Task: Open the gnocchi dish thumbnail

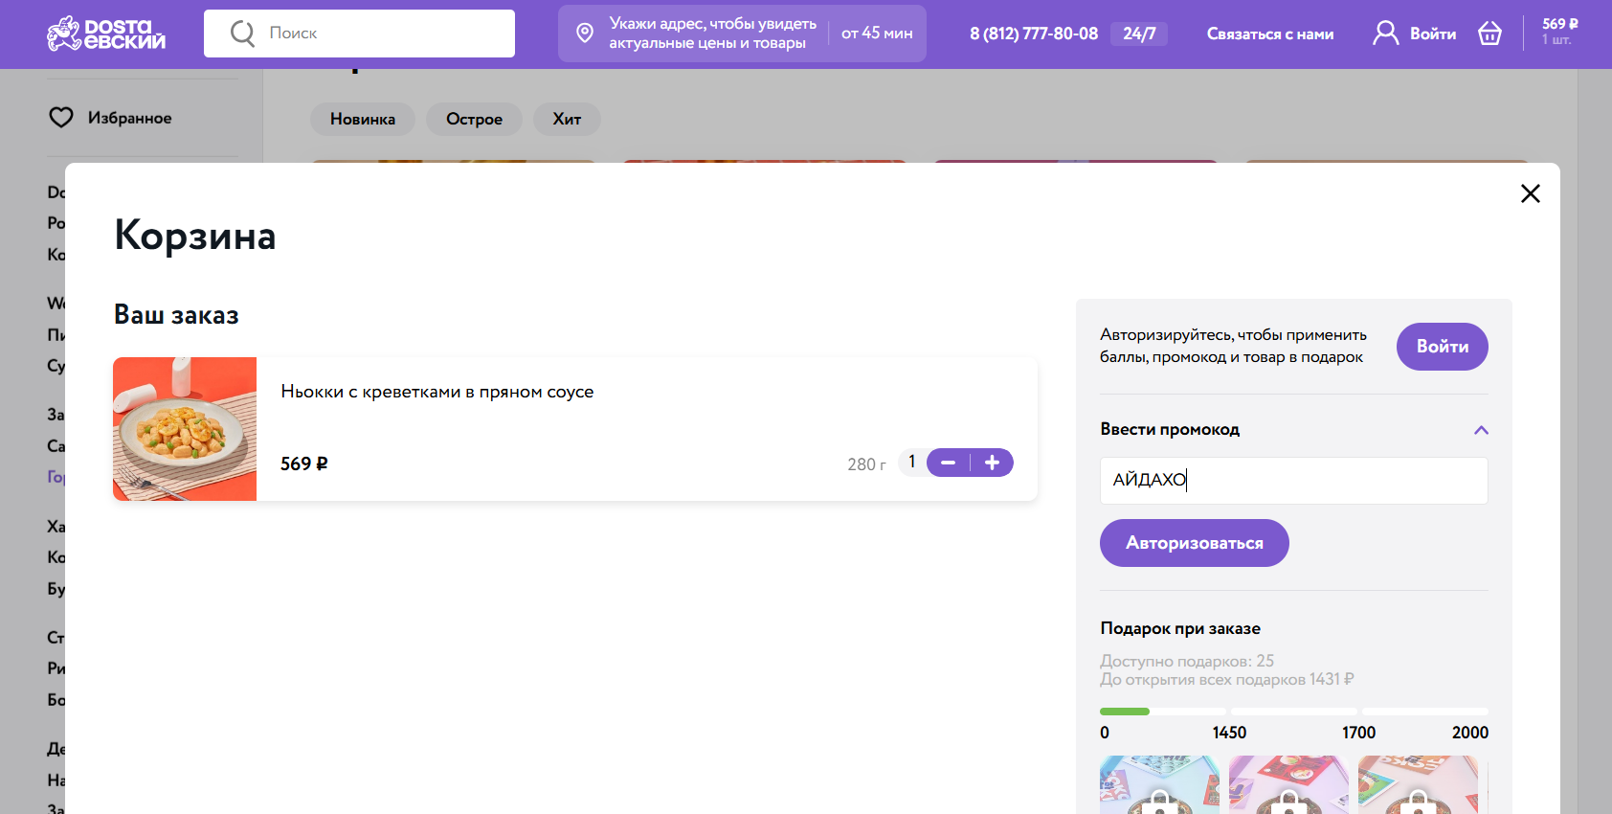Action: pos(185,429)
